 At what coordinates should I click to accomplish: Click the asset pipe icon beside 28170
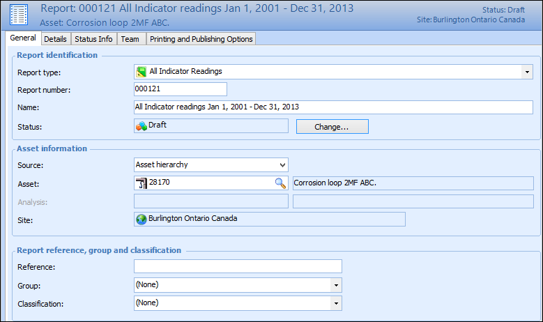142,183
